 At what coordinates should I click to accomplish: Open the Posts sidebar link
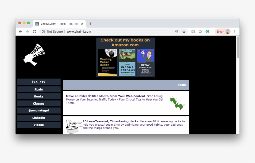(39, 89)
